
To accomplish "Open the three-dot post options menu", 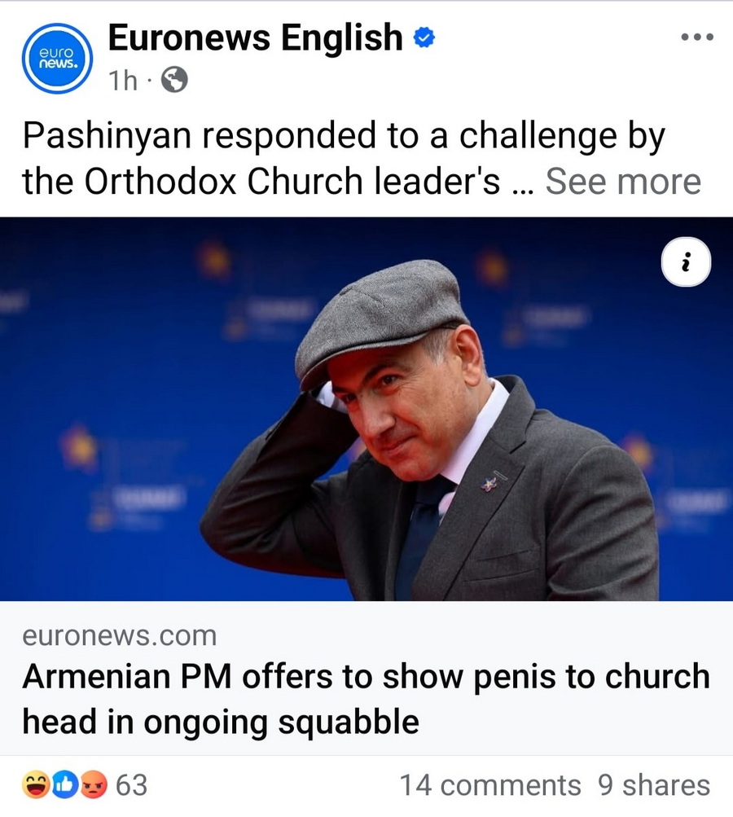I will 697,37.
